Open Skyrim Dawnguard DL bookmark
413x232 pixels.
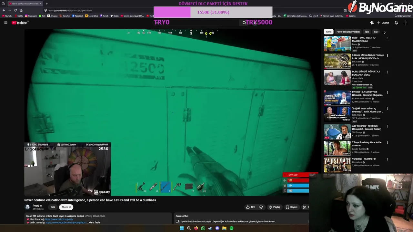[x=132, y=16]
